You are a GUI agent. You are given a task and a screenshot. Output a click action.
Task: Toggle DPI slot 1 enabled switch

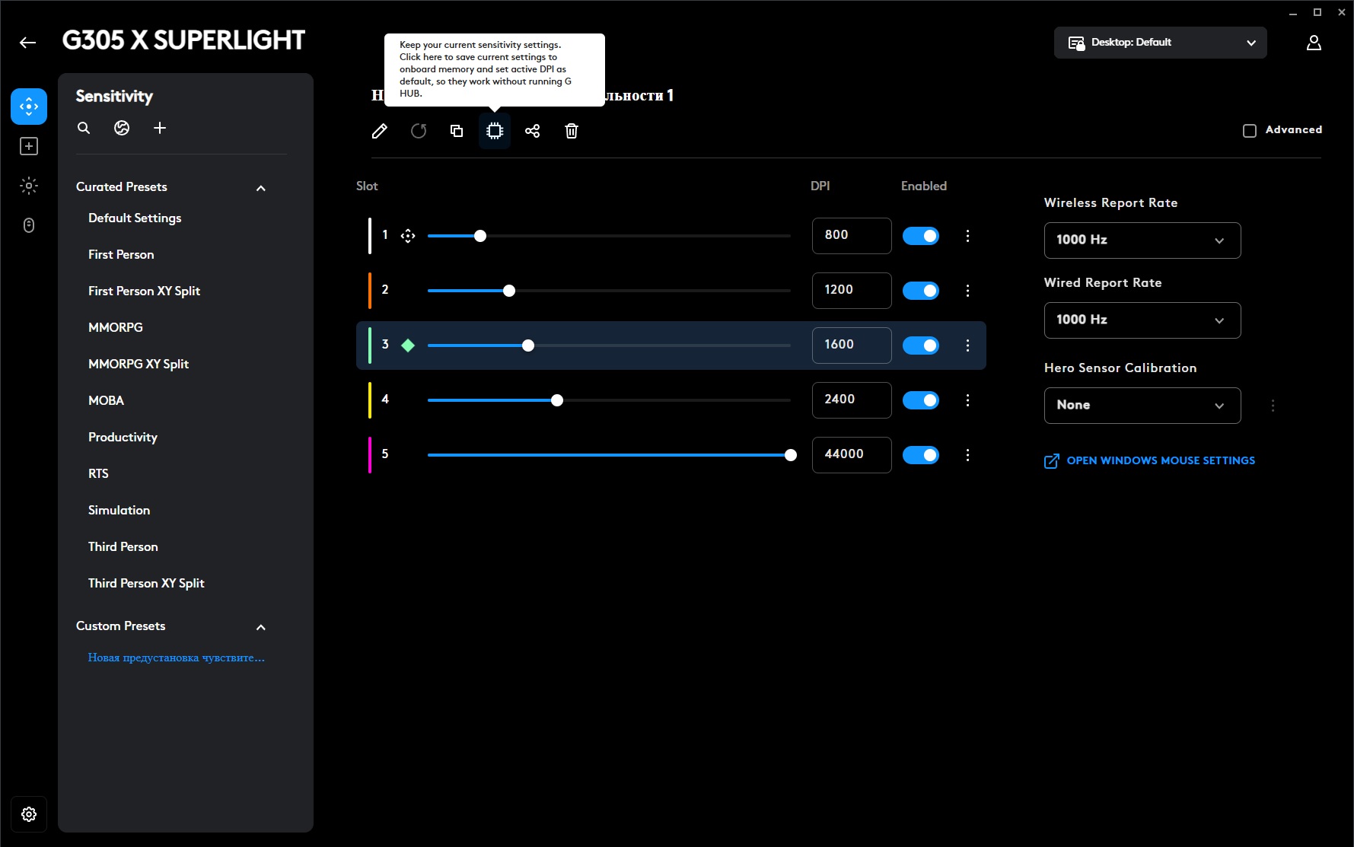921,236
